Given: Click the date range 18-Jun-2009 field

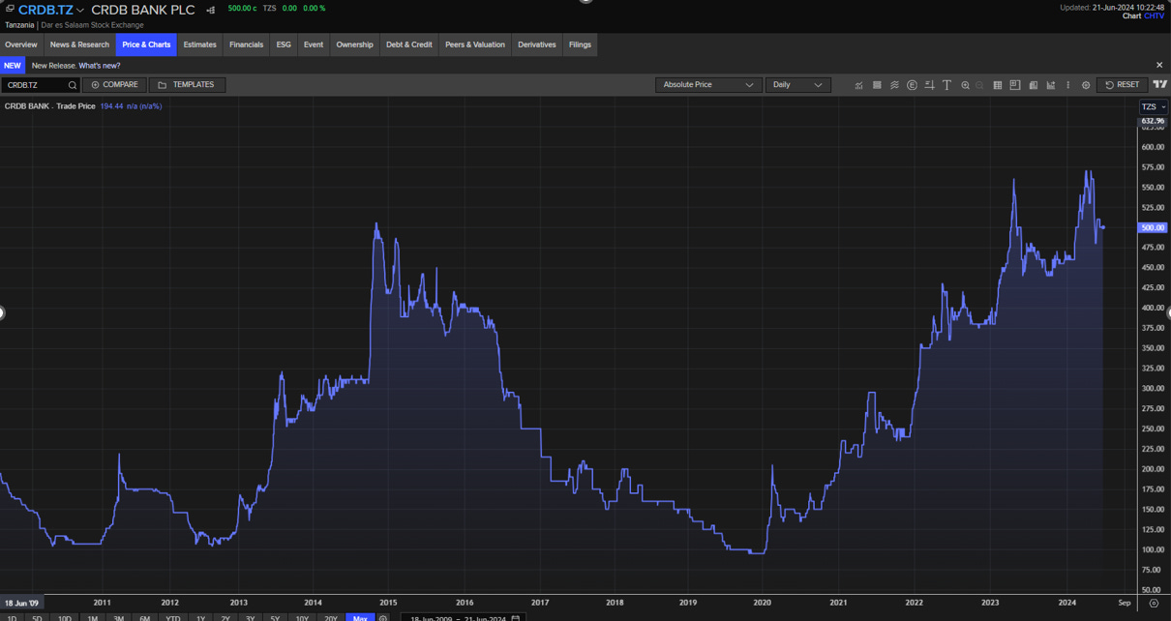Looking at the screenshot, I should [463, 618].
